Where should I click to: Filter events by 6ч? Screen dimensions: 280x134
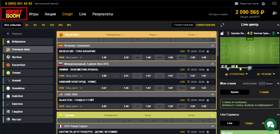35,25
